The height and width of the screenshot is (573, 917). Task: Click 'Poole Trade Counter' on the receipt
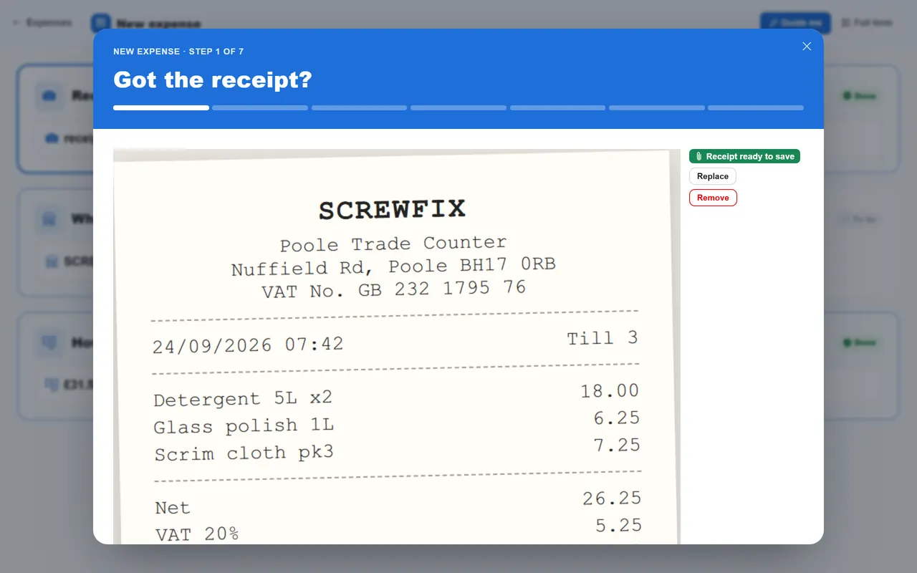tap(393, 244)
